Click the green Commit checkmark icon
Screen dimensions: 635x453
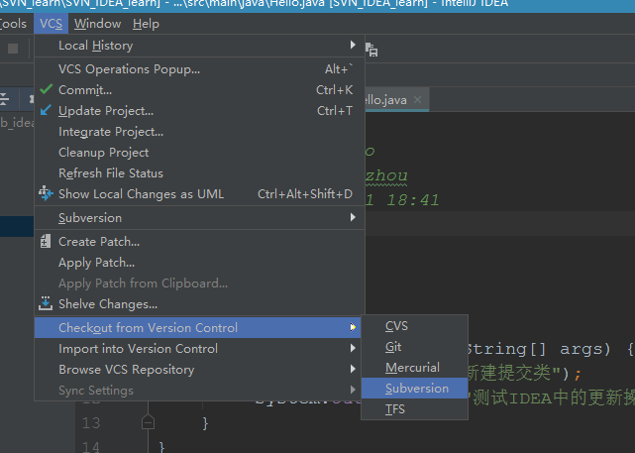click(47, 89)
